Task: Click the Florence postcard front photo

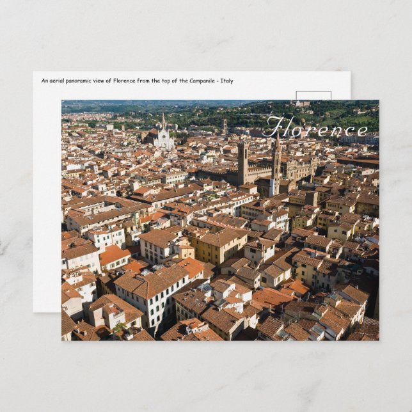Action: pyautogui.click(x=220, y=220)
